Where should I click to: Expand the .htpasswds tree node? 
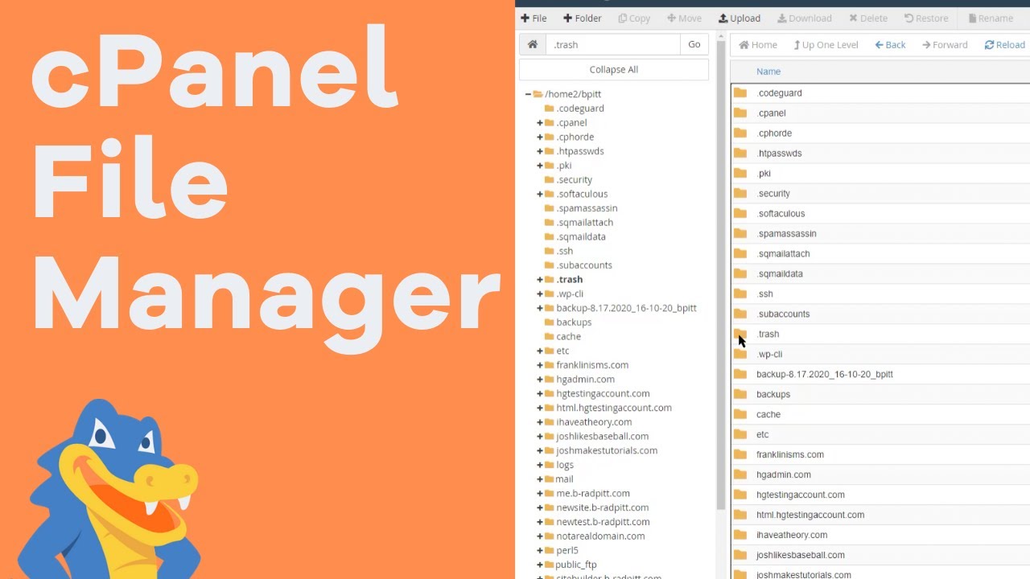[x=540, y=151]
